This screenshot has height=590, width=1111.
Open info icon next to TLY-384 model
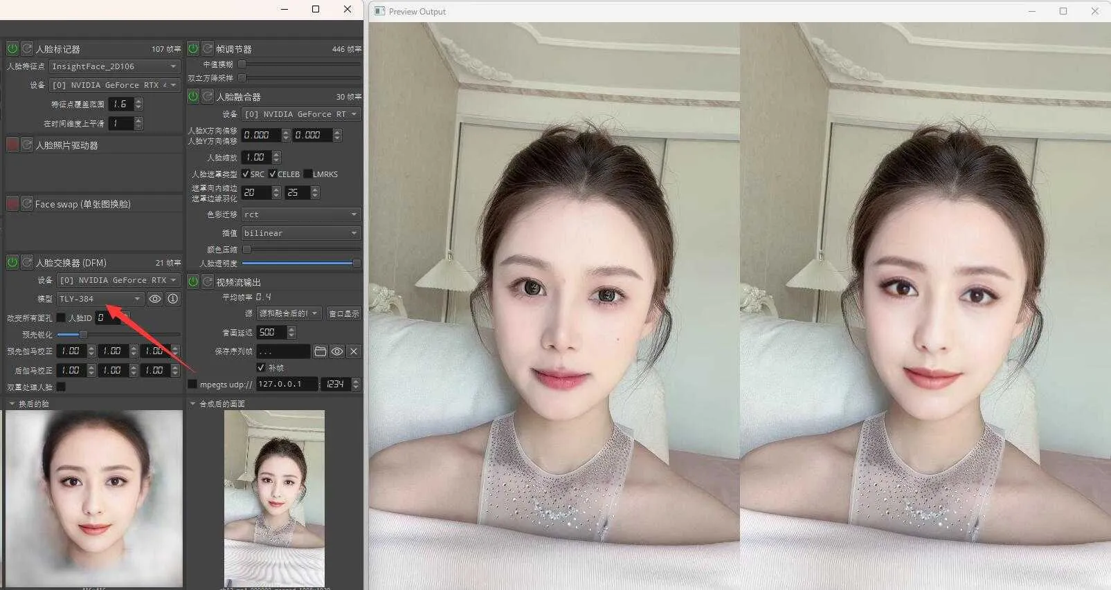(x=173, y=299)
